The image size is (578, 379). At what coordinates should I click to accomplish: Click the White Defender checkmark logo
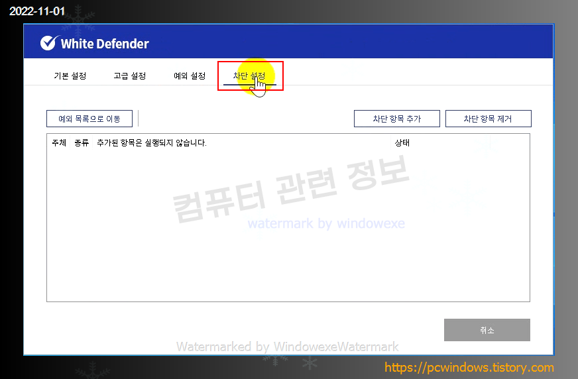pos(49,43)
